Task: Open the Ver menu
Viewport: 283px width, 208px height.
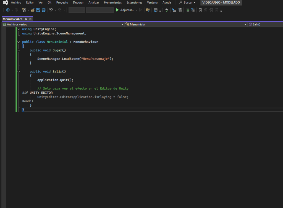Action: pos(41,2)
